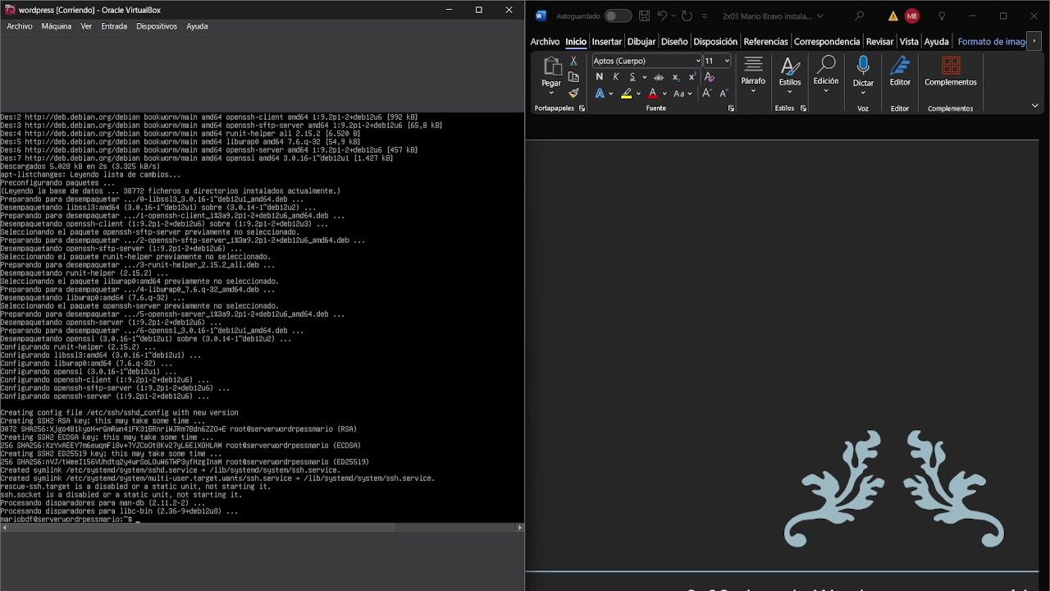Open the Dispositivos menu in VirtualBox
The image size is (1050, 591).
157,26
